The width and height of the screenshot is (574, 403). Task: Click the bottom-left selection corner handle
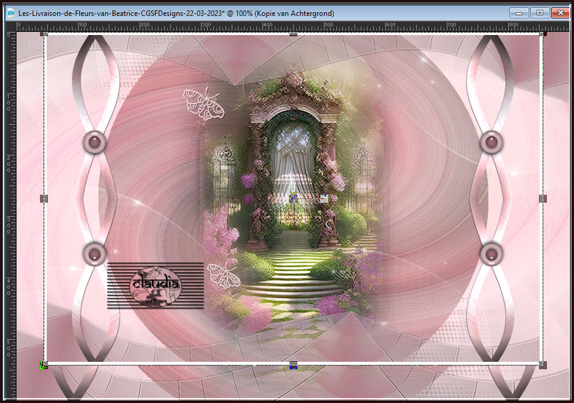click(44, 365)
